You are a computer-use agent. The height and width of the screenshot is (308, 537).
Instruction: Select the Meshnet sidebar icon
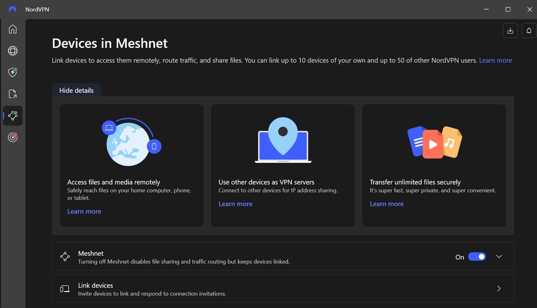tap(13, 116)
